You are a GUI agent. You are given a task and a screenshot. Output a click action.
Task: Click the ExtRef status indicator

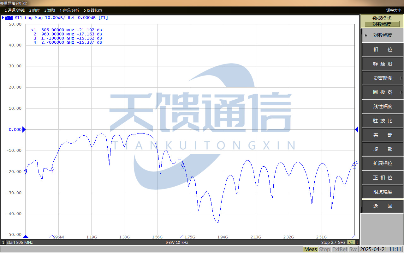(x=340, y=249)
